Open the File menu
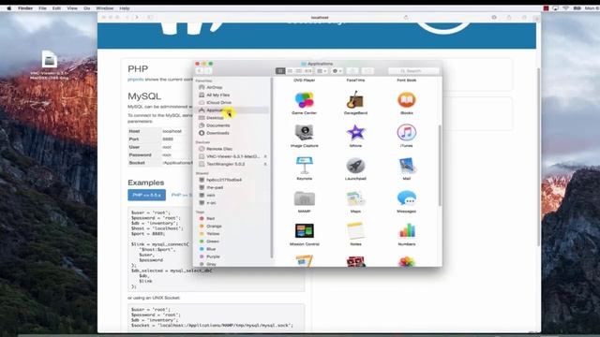The image size is (600, 337). (x=42, y=8)
